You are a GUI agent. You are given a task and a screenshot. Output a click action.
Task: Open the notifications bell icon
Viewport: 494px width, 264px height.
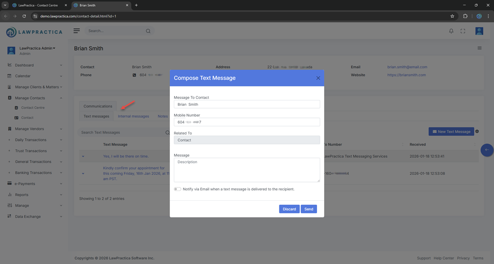451,31
